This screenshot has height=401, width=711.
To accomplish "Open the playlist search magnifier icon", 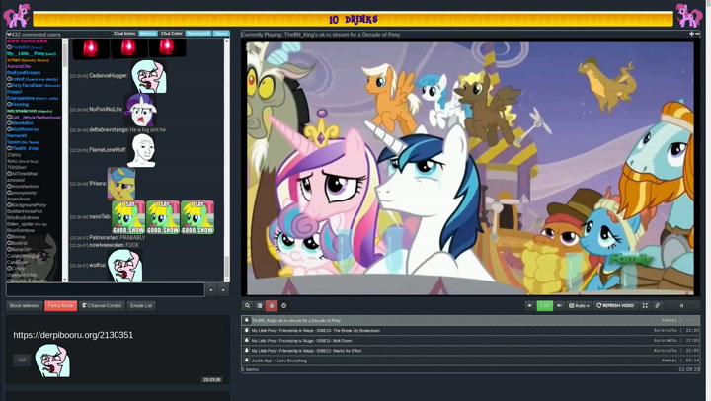I will tap(248, 306).
